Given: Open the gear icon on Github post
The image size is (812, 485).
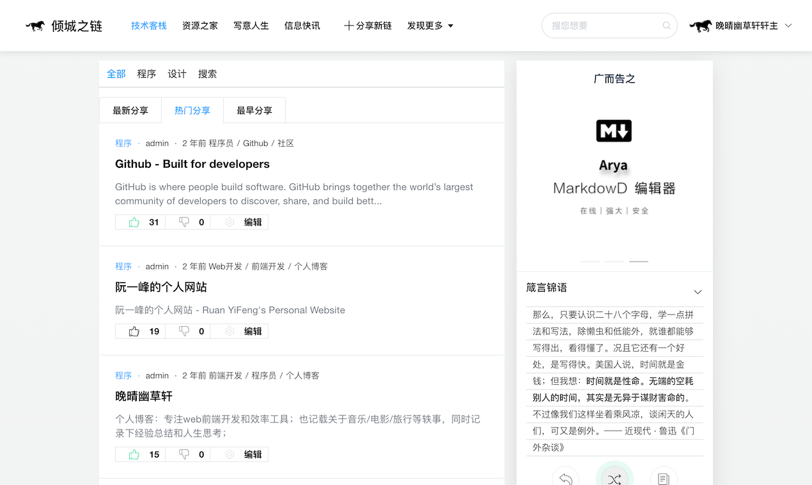Looking at the screenshot, I should pyautogui.click(x=230, y=222).
